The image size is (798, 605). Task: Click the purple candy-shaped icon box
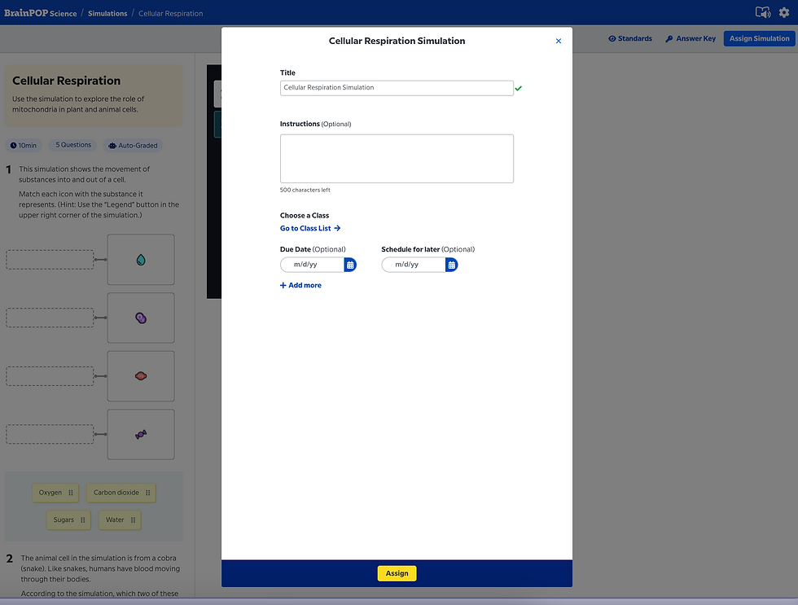pos(141,435)
